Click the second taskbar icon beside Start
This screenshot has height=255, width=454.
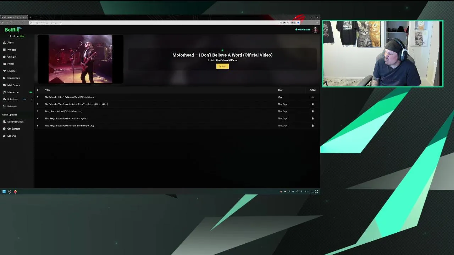pos(10,192)
